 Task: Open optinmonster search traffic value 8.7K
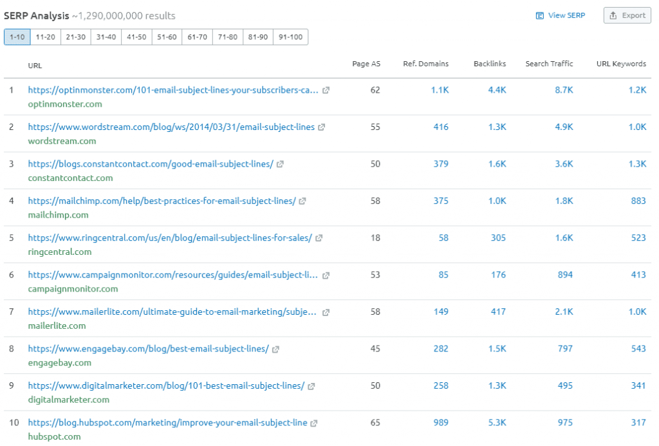(564, 90)
